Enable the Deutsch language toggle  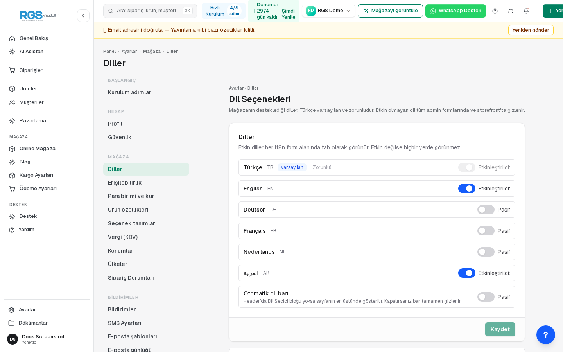coord(486,210)
